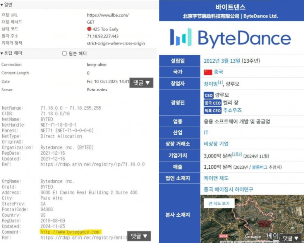Follow the 블룸버그 link
The width and height of the screenshot is (304, 243).
coord(259,167)
